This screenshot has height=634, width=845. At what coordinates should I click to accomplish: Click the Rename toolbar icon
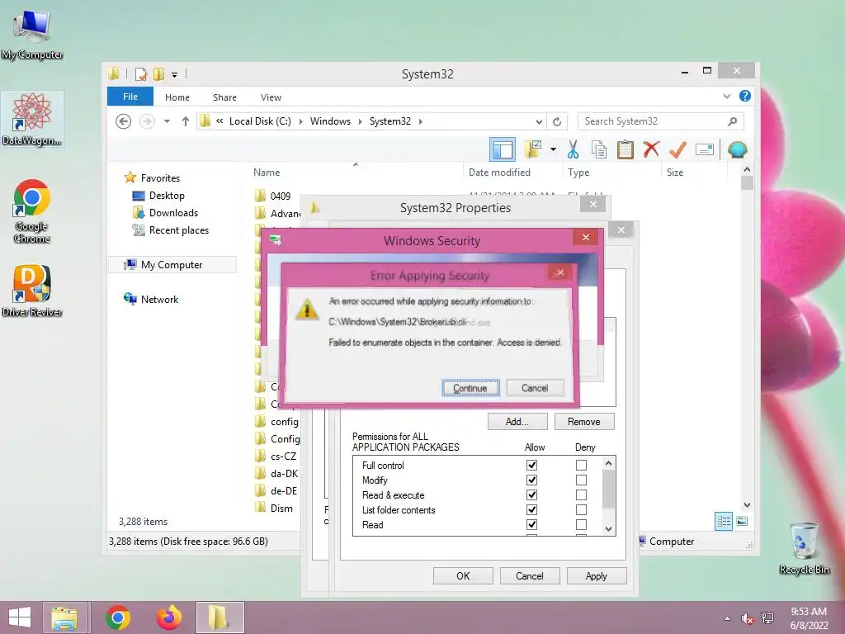point(705,149)
